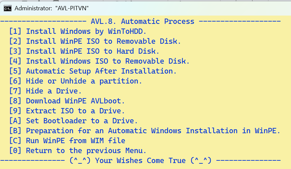This screenshot has height=169, width=291.
Task: Click [B] Preparation for Automatic Windows Installation
Action: (x=145, y=131)
